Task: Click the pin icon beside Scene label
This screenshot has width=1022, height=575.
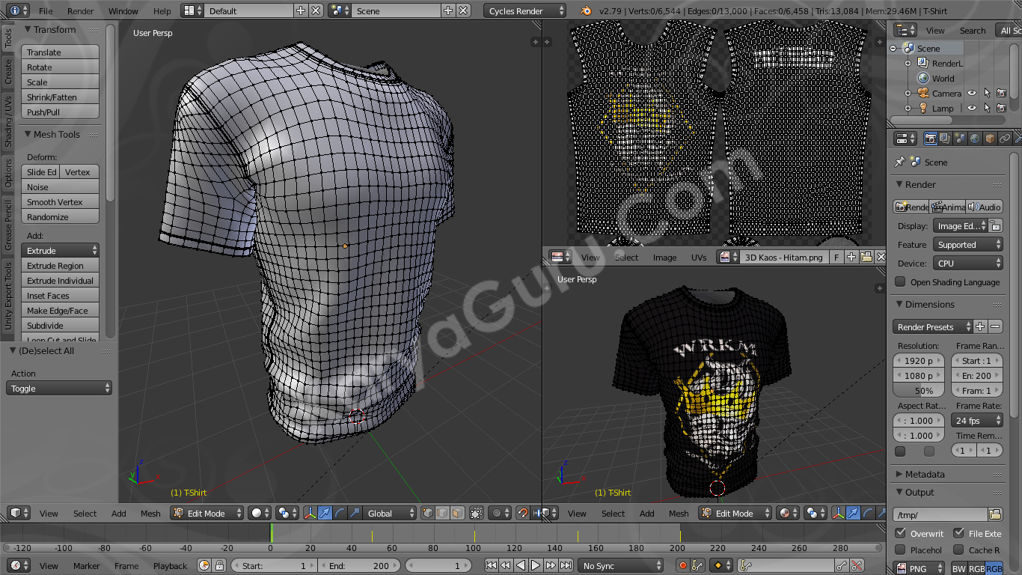Action: coord(900,162)
